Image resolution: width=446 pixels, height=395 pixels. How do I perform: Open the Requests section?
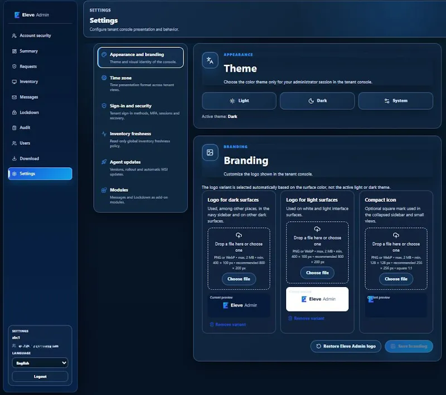tap(40, 66)
